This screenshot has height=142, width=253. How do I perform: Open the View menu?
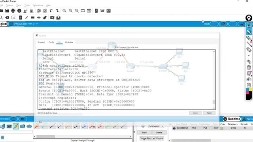pyautogui.click(x=19, y=6)
